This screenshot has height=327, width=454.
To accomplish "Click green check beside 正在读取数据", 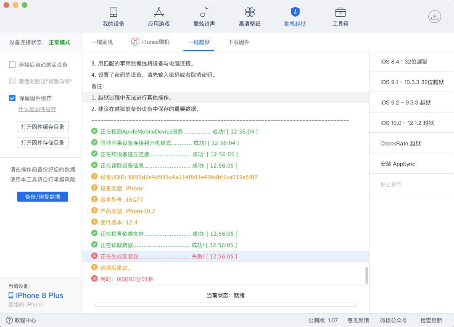I will coord(95,245).
